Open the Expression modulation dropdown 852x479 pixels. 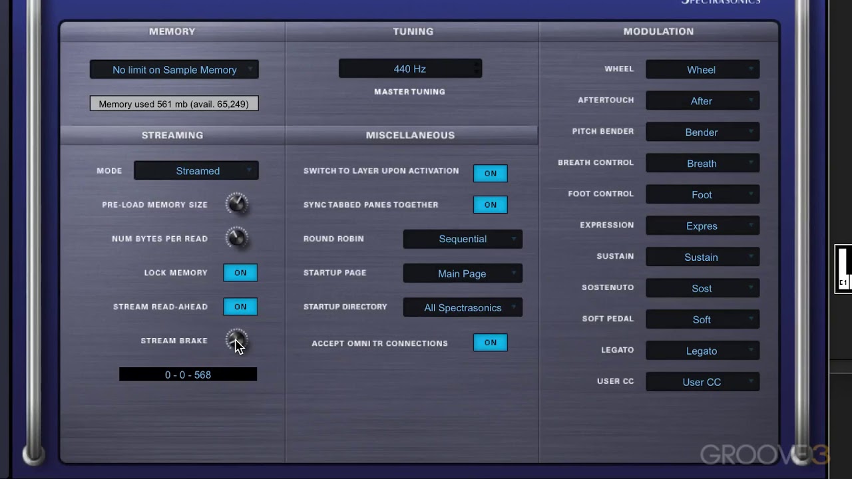click(x=702, y=226)
